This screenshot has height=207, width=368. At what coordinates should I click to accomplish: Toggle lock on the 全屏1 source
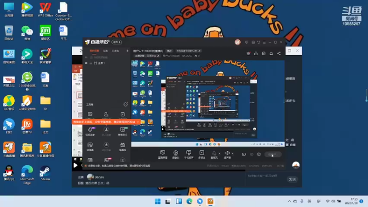click(91, 63)
